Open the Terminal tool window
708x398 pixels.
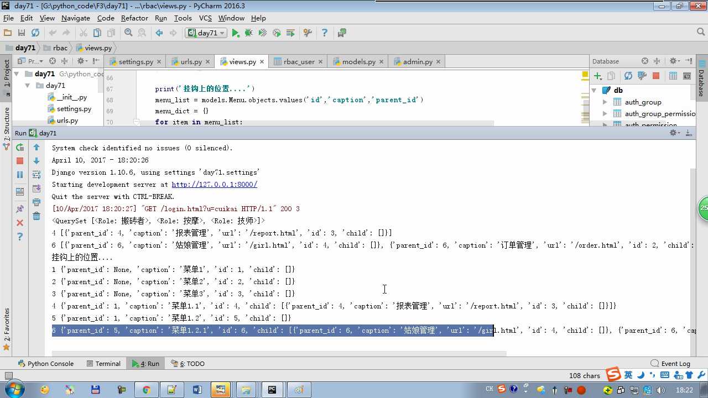(x=103, y=364)
